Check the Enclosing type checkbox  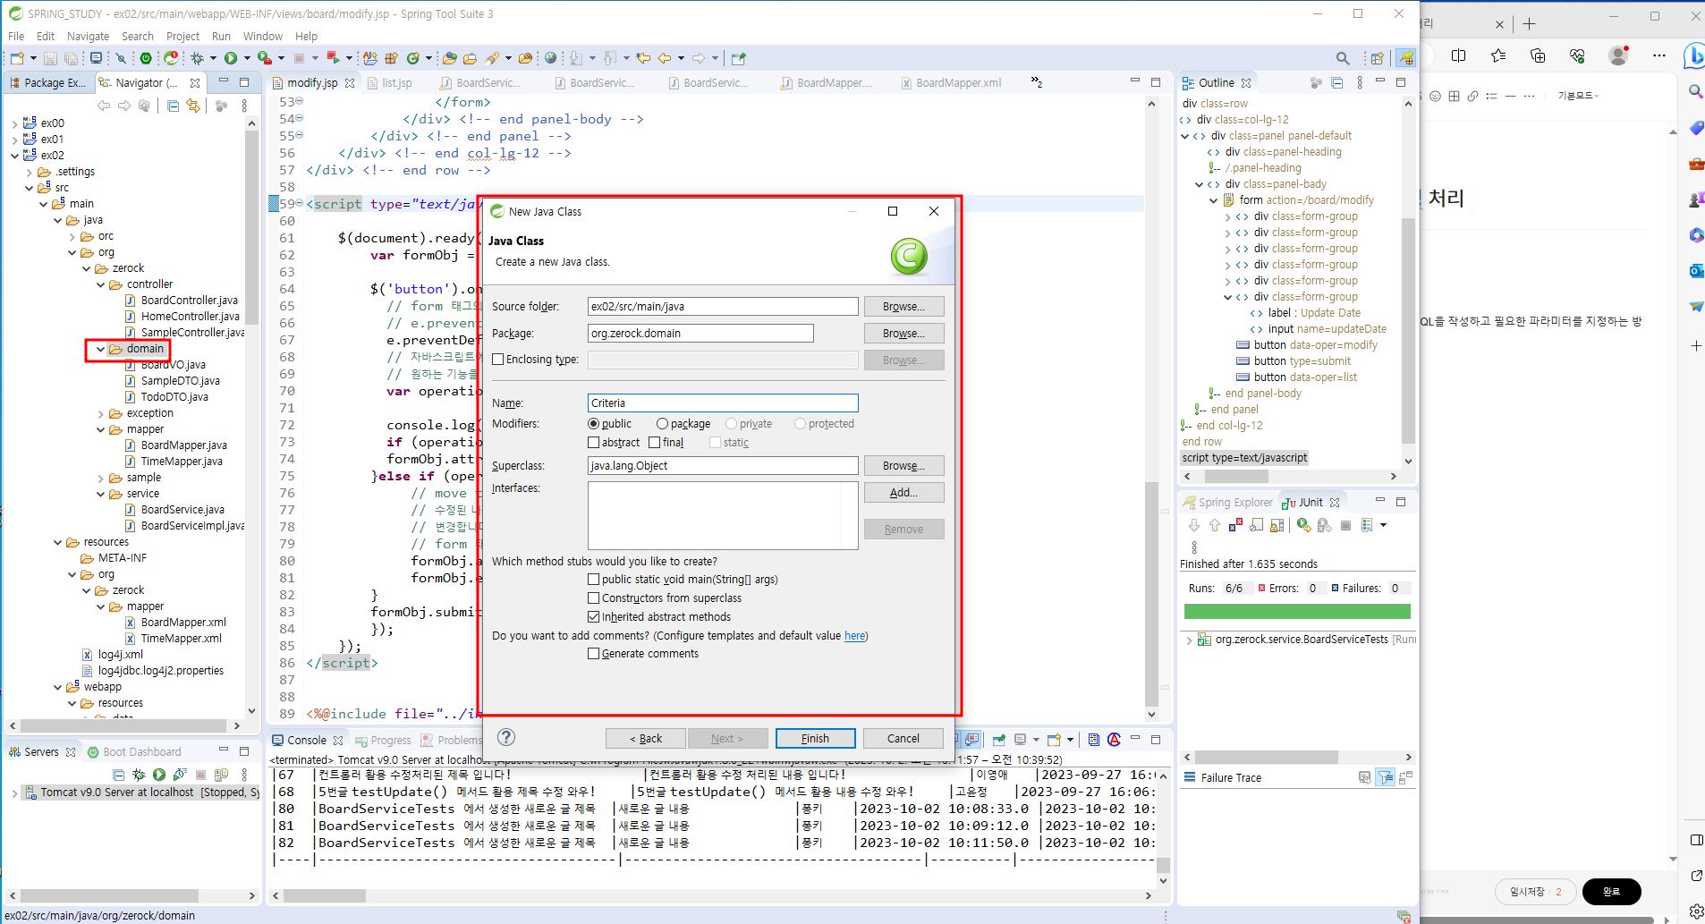point(498,359)
